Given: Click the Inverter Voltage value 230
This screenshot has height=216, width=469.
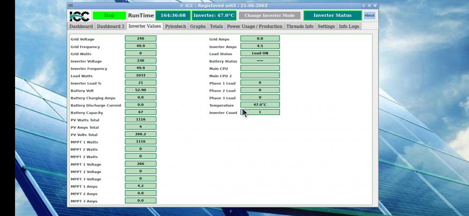Looking at the screenshot, I should tap(141, 61).
